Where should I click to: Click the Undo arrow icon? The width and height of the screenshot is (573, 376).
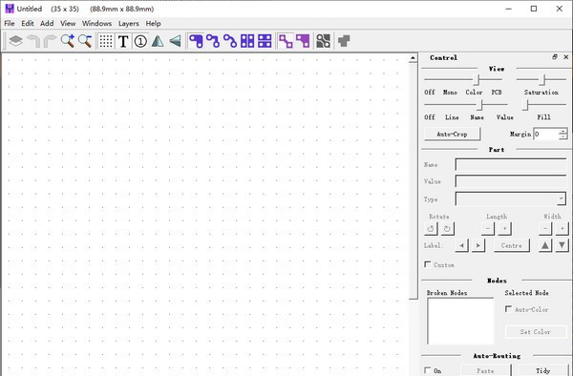33,41
